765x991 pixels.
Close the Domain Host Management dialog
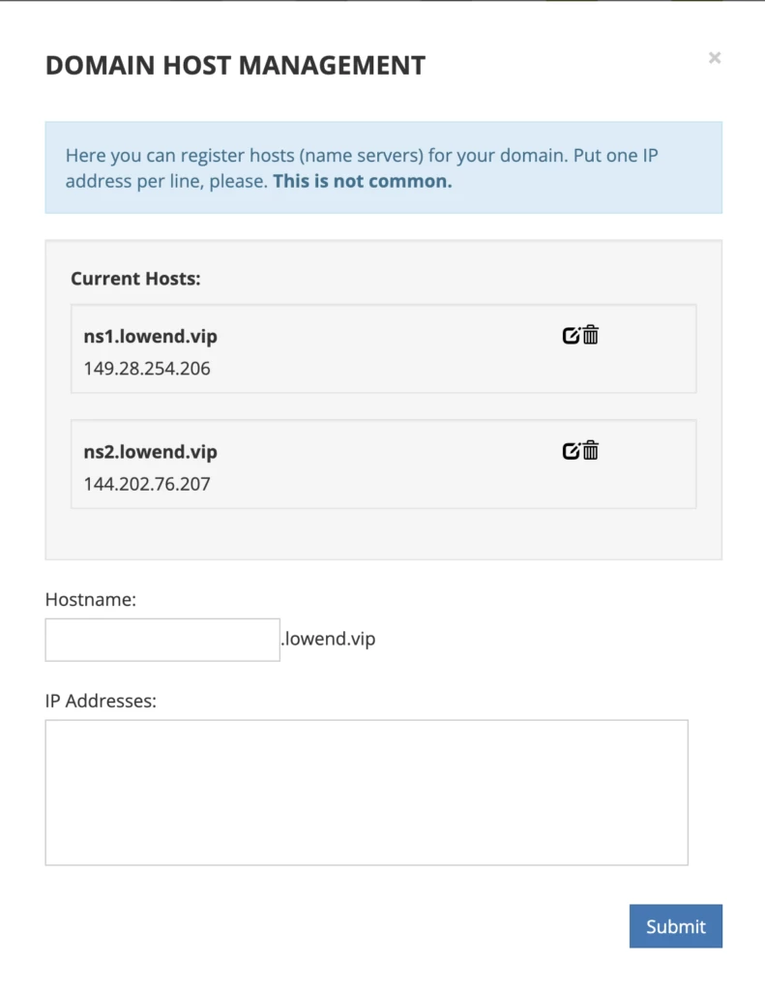click(715, 58)
